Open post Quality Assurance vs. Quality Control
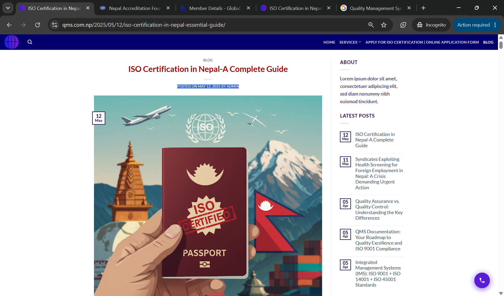The width and height of the screenshot is (504, 296). pyautogui.click(x=379, y=210)
